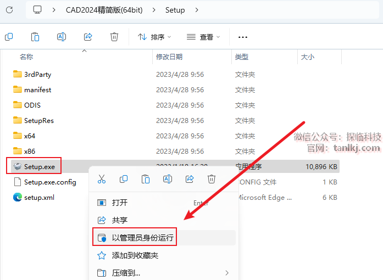Select the Setup.exe.config file

click(45, 182)
